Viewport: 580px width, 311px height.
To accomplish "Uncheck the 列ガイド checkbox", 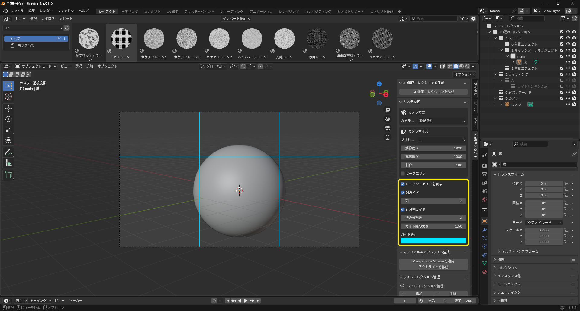I will pos(403,193).
